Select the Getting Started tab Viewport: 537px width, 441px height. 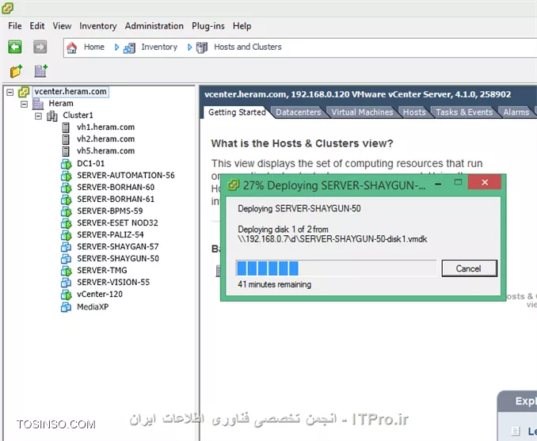tap(237, 112)
